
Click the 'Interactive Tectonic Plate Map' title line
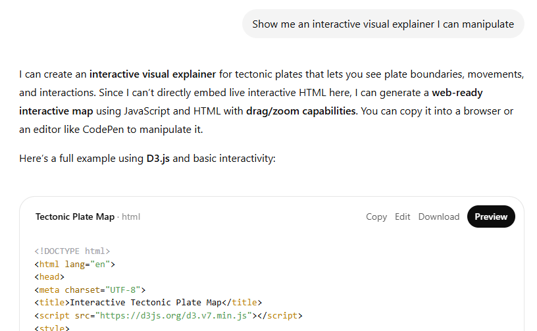148,303
